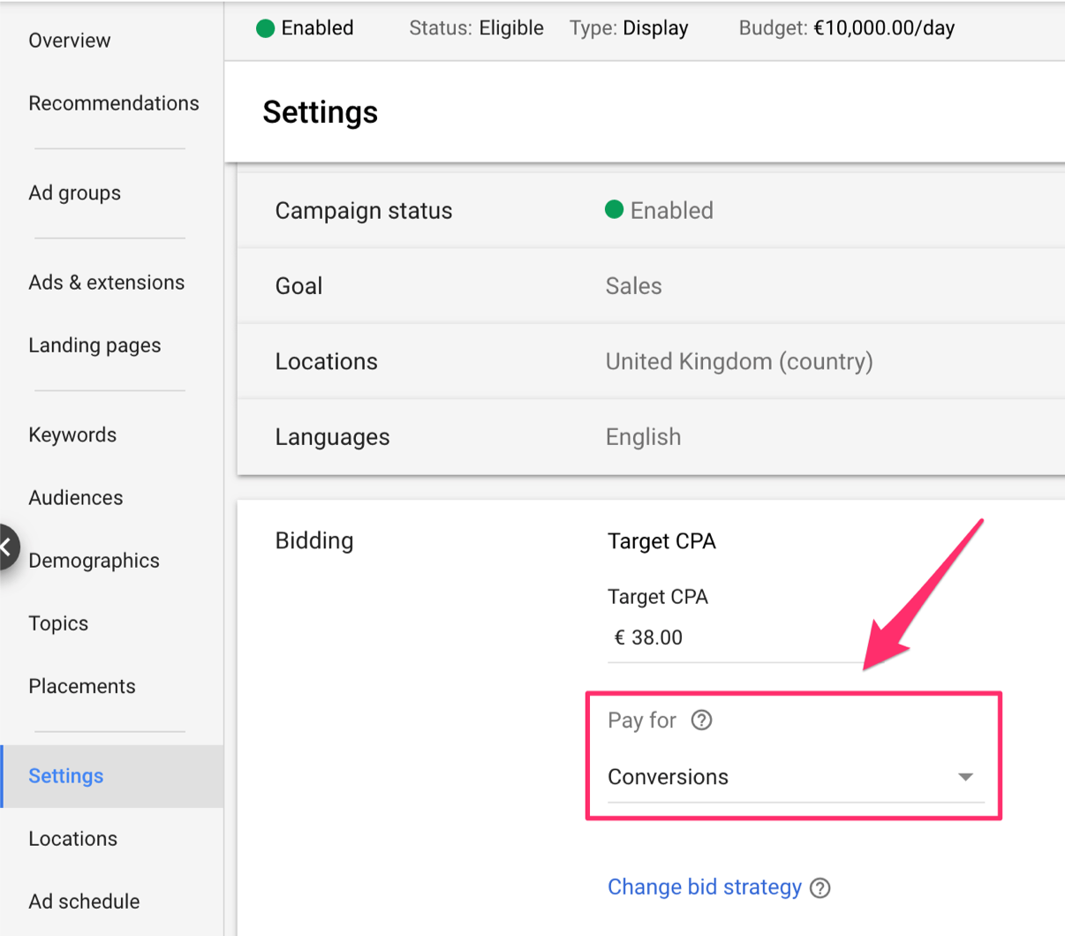The height and width of the screenshot is (936, 1065).
Task: Go to Recommendations in sidebar
Action: click(x=114, y=103)
